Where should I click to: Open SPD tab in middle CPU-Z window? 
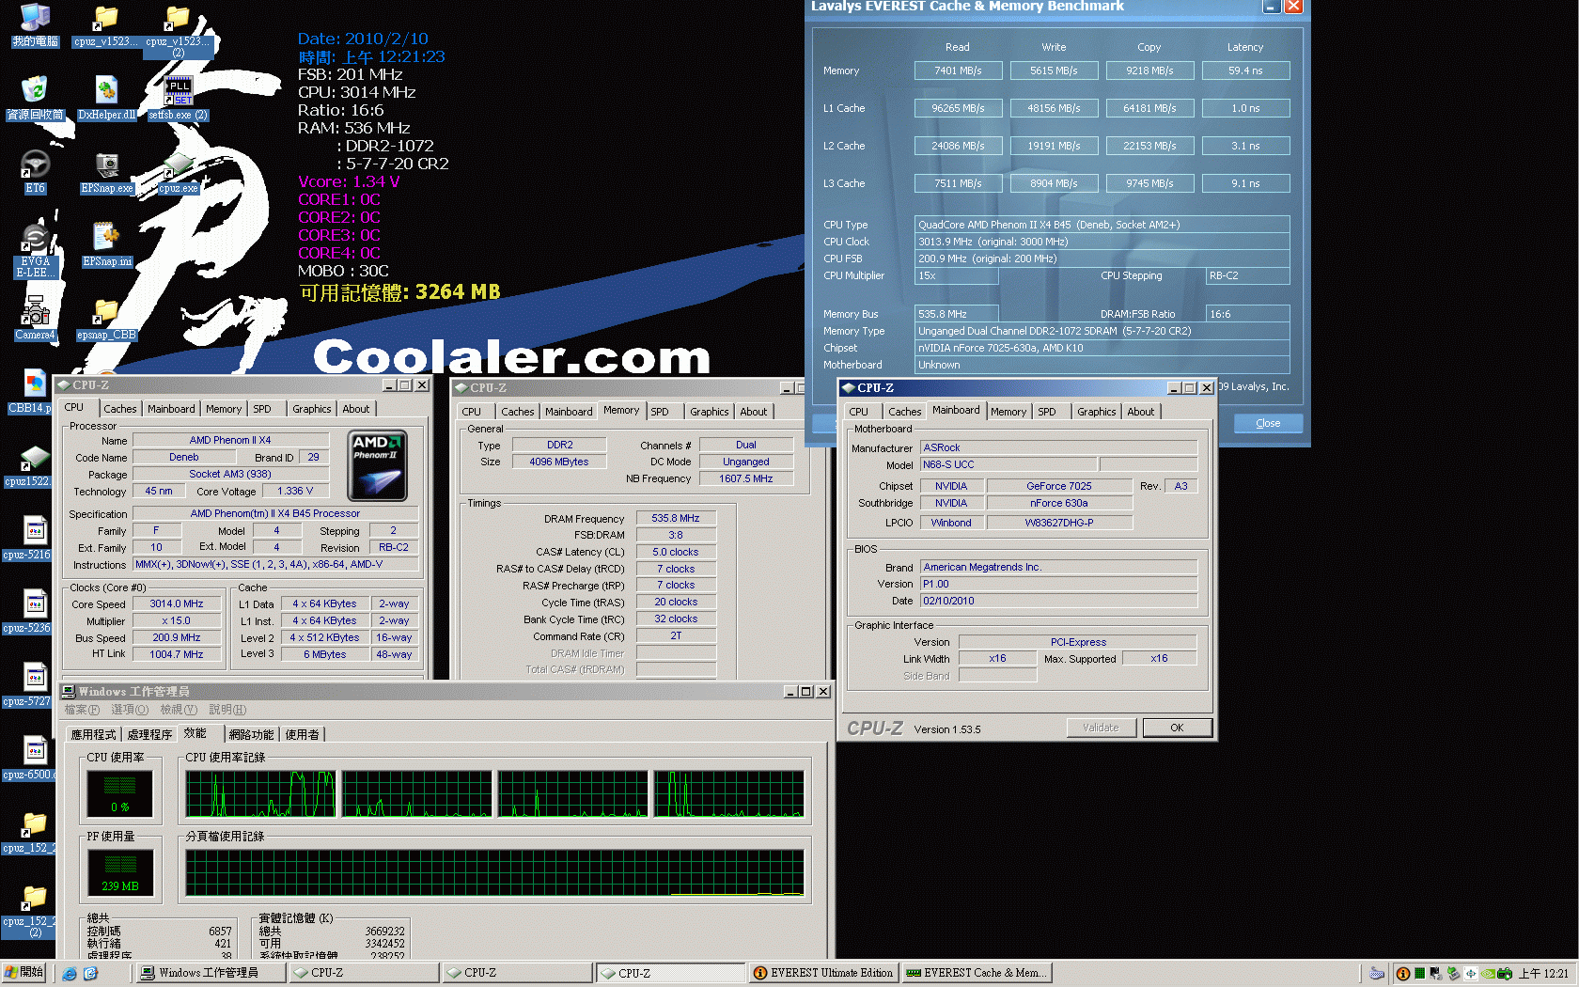tap(661, 412)
